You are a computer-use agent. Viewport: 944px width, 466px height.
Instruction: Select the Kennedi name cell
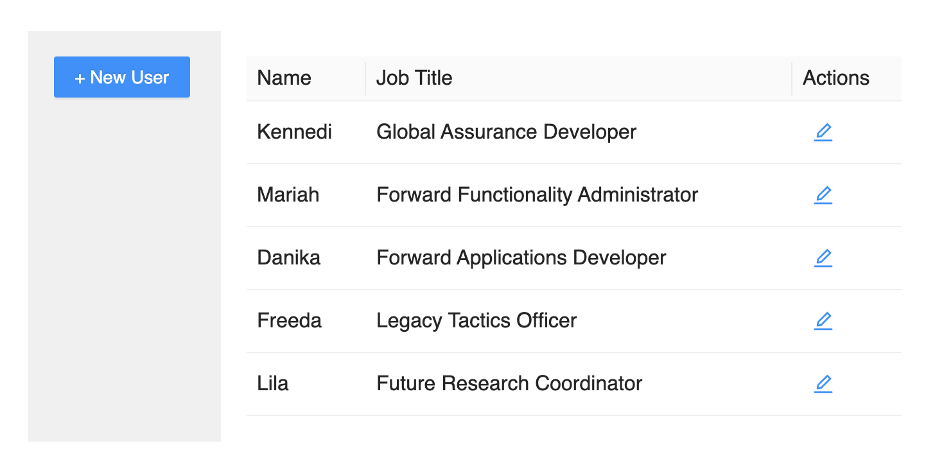[294, 132]
